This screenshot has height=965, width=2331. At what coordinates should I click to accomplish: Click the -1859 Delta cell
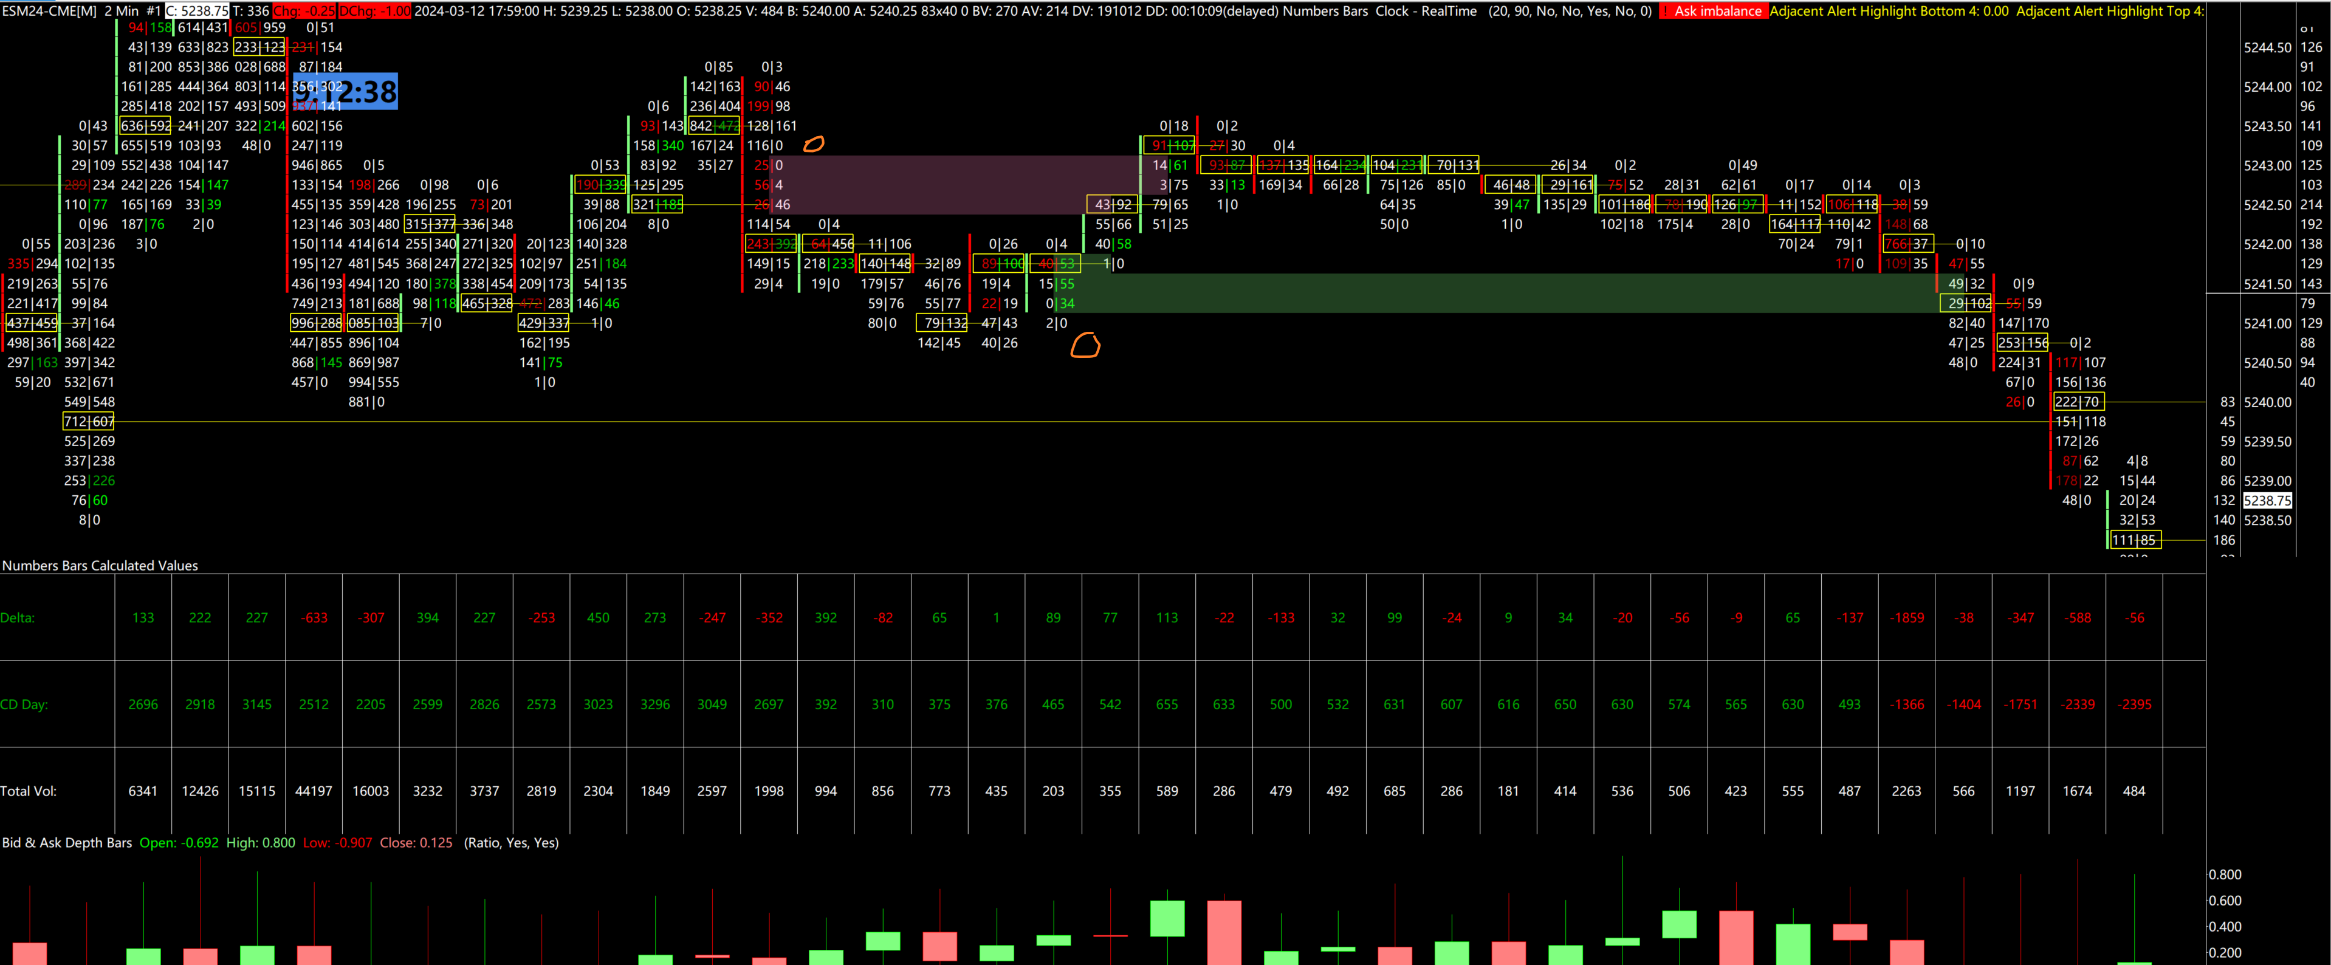coord(1907,617)
